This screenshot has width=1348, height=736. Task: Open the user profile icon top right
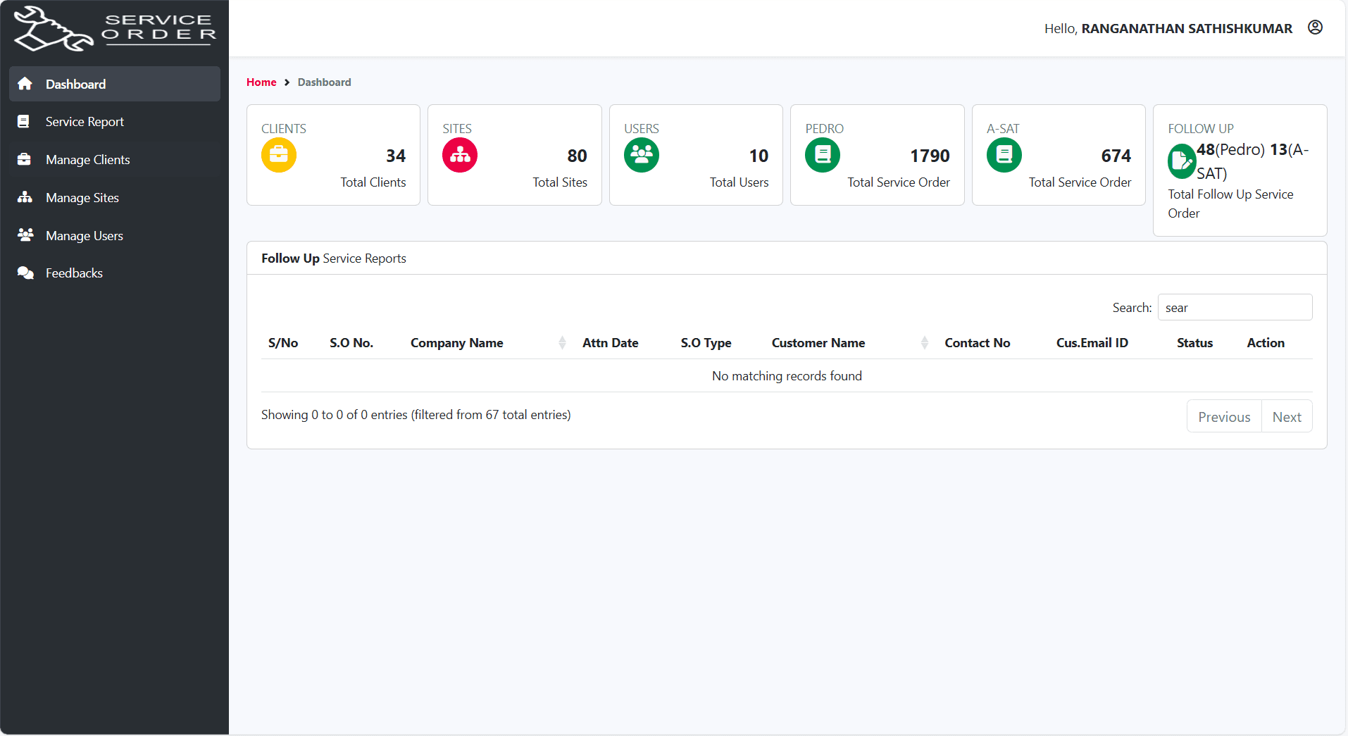click(x=1316, y=27)
